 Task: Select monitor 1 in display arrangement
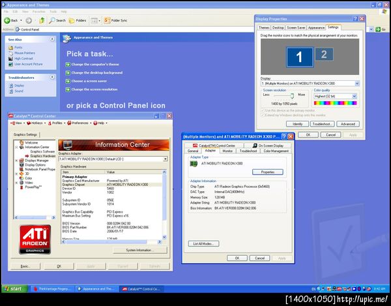[300, 57]
